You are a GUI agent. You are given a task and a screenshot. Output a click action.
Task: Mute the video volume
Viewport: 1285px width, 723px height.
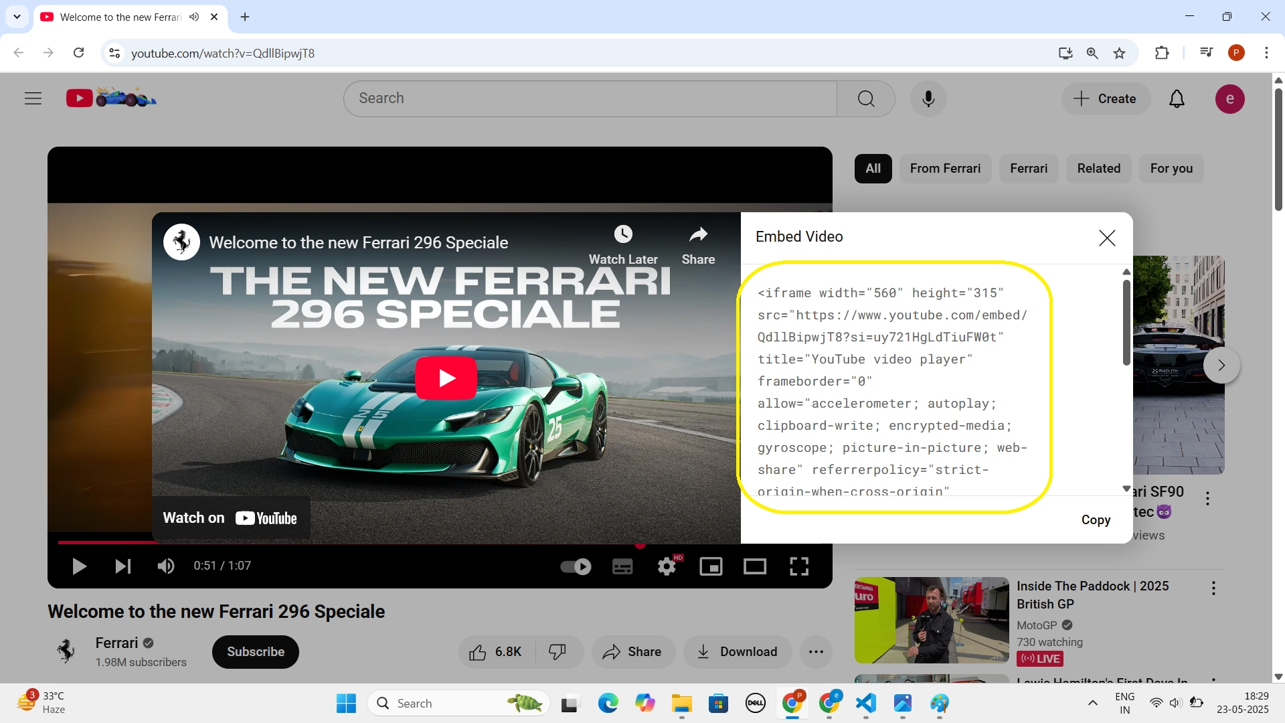pos(165,566)
